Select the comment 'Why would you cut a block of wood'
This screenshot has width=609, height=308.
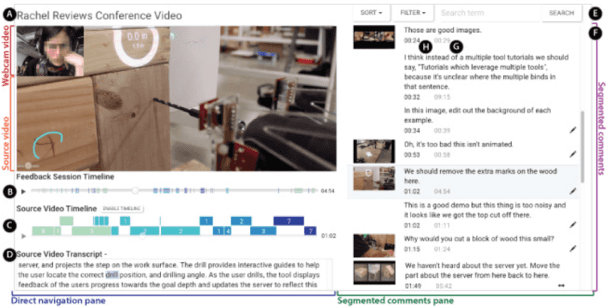(x=479, y=239)
